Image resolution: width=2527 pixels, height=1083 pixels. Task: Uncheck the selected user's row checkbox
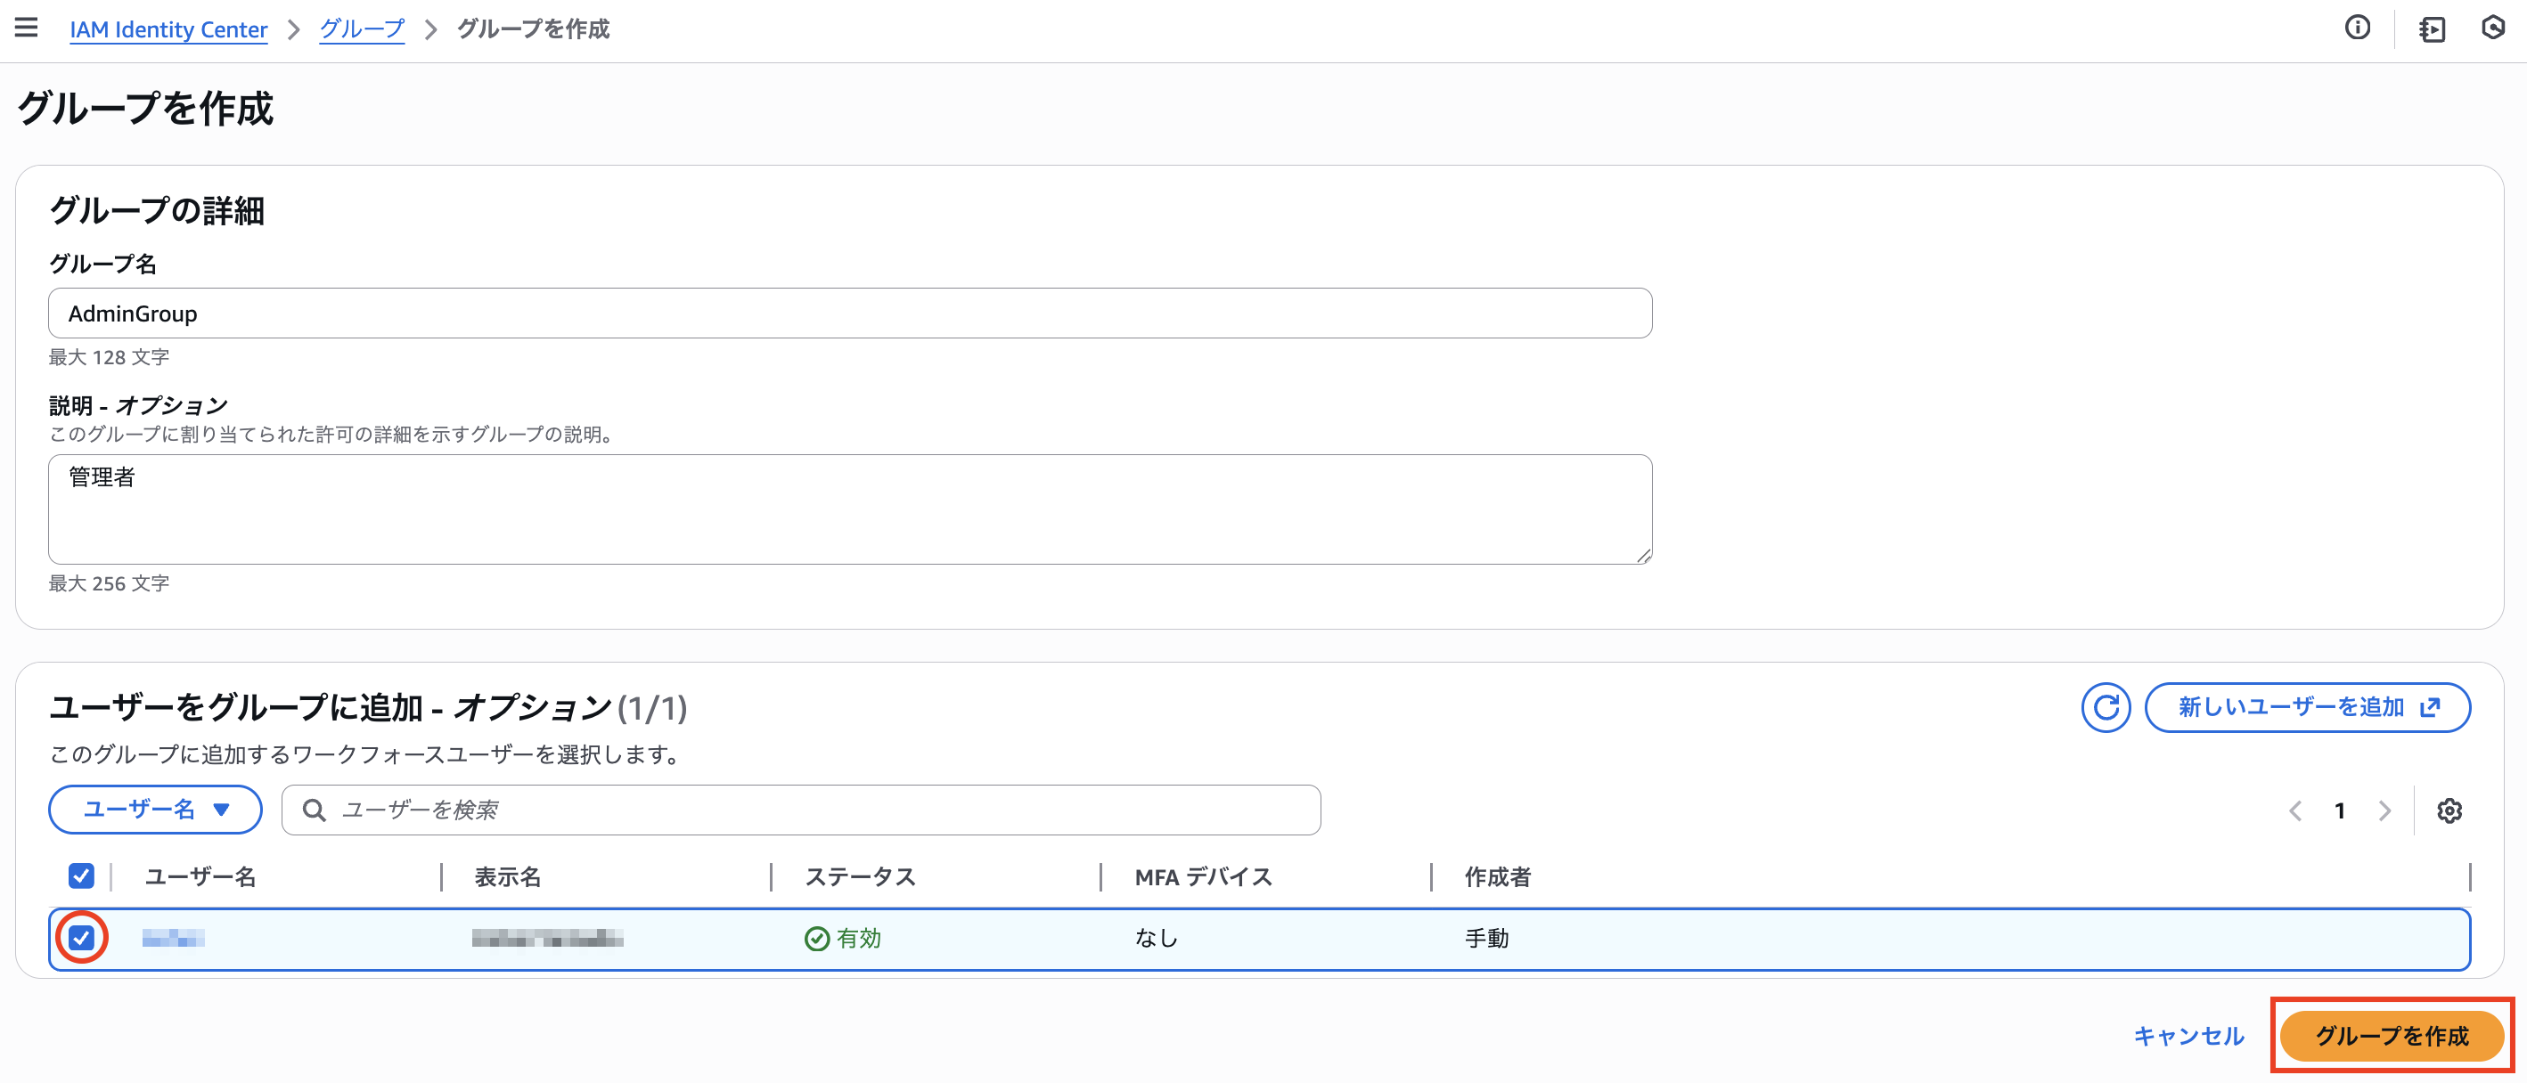(82, 939)
